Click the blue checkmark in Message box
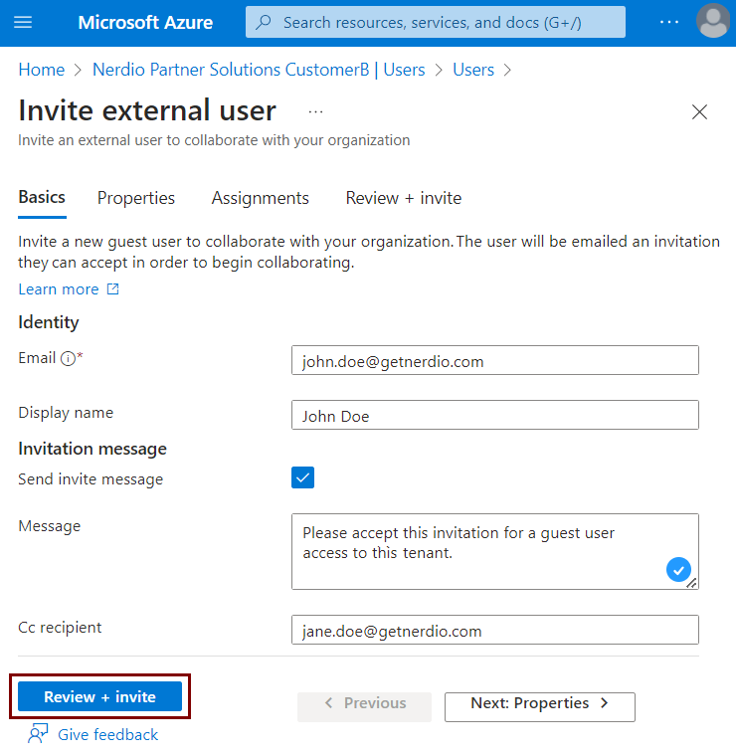 [678, 569]
